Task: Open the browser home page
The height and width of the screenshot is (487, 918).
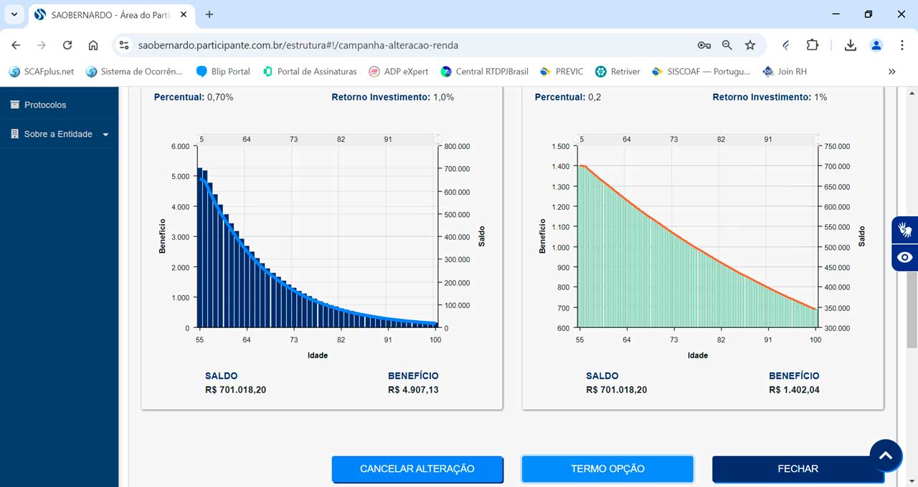Action: click(93, 45)
